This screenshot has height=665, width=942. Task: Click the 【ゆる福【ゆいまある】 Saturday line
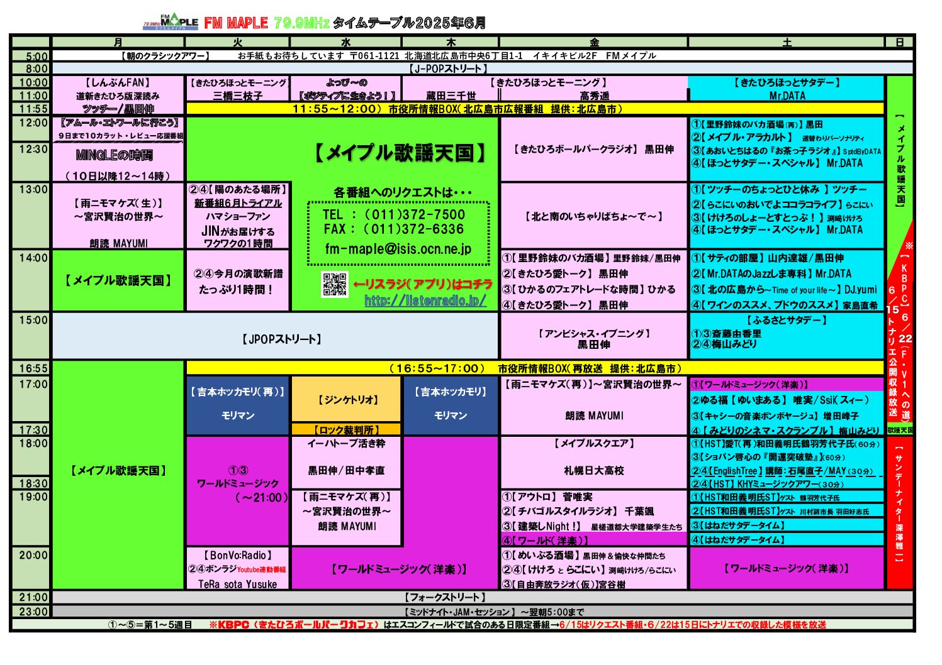pyautogui.click(x=780, y=400)
